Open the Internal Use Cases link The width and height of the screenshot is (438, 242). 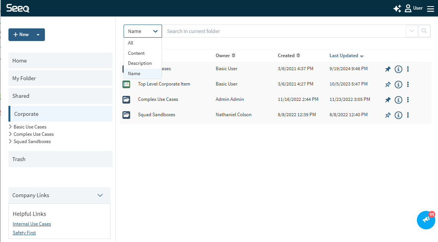(31, 224)
